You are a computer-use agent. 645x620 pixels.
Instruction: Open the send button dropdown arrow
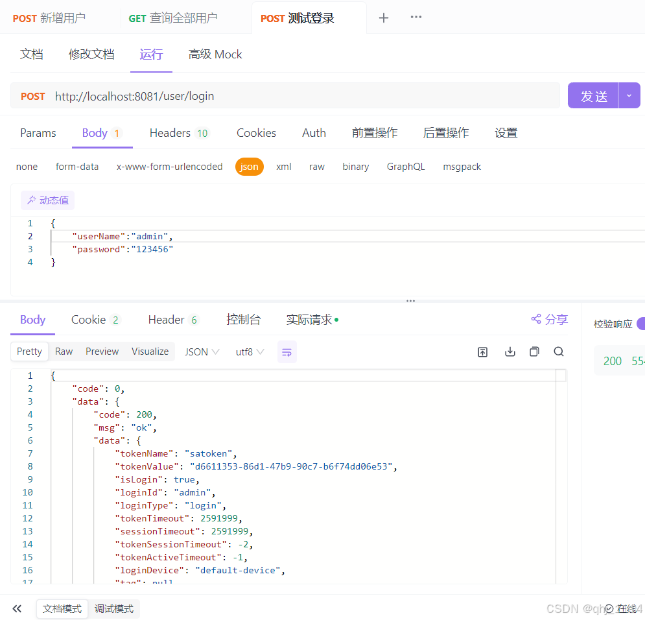click(x=629, y=95)
